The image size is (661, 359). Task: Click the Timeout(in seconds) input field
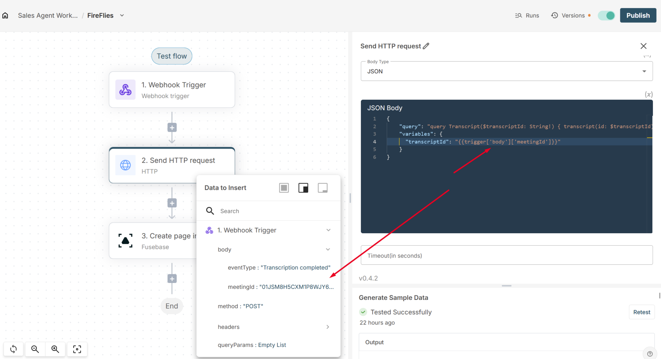pos(506,255)
